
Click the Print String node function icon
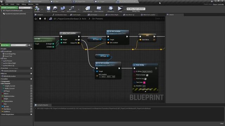(x=134, y=65)
